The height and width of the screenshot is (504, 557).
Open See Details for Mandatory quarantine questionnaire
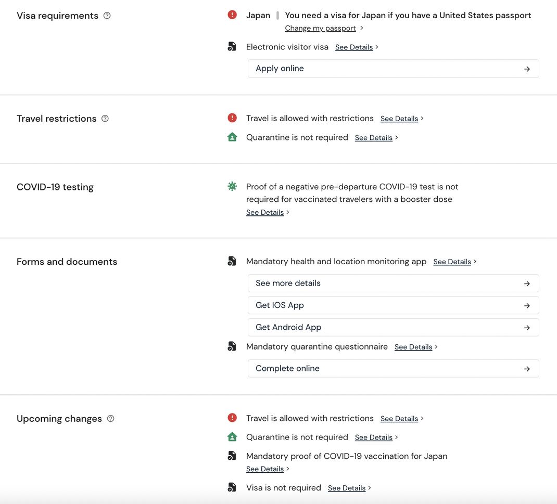pyautogui.click(x=413, y=347)
